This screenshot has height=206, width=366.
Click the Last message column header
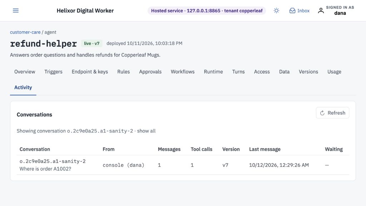[265, 149]
